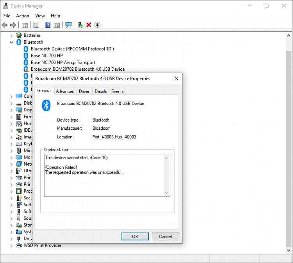Click the 'Port_#0003.Hub_#0003' location value
The width and height of the screenshot is (293, 263).
click(114, 137)
